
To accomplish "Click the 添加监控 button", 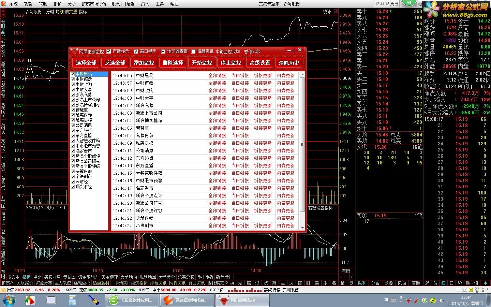I will (x=144, y=63).
